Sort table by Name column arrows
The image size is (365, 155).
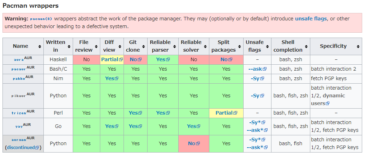pyautogui.click(x=40, y=46)
